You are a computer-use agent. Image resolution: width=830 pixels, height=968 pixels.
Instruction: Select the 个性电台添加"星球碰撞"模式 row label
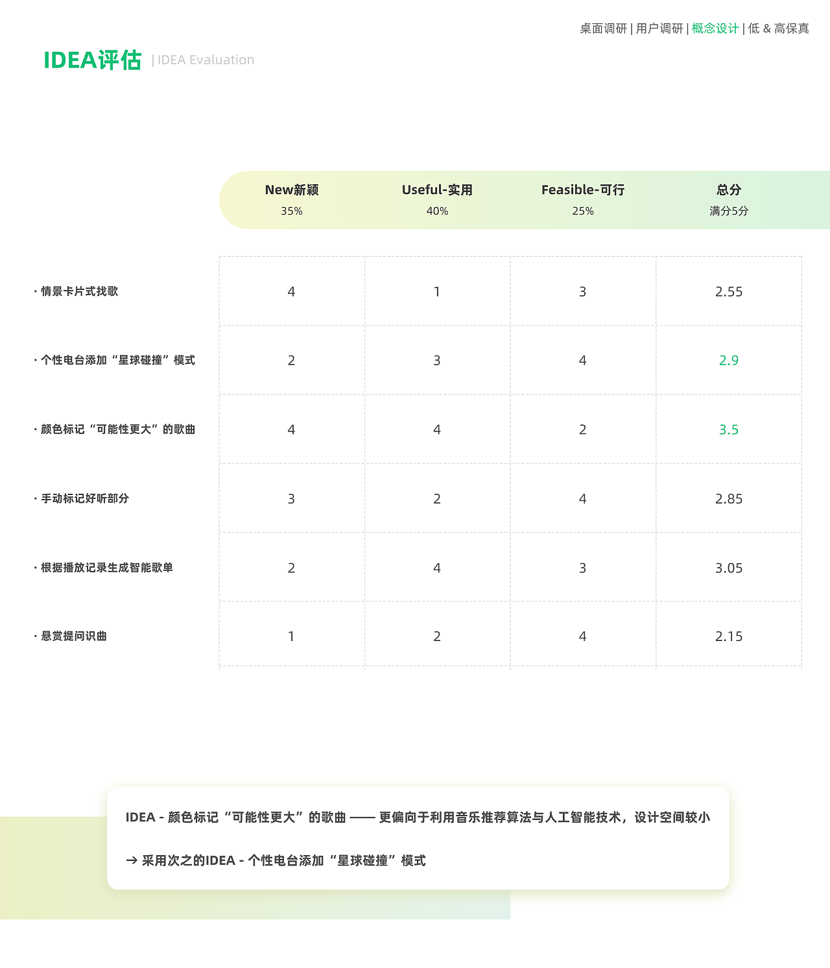click(x=118, y=360)
